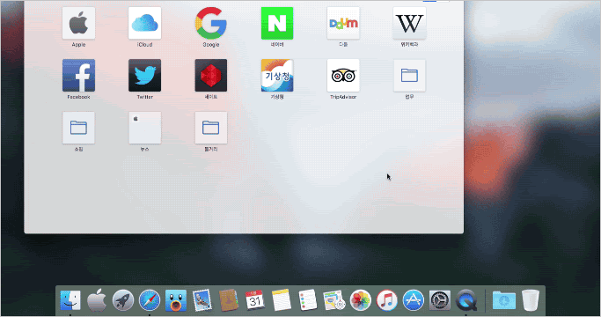Click the gray Apple logo Dock icon

(x=97, y=300)
